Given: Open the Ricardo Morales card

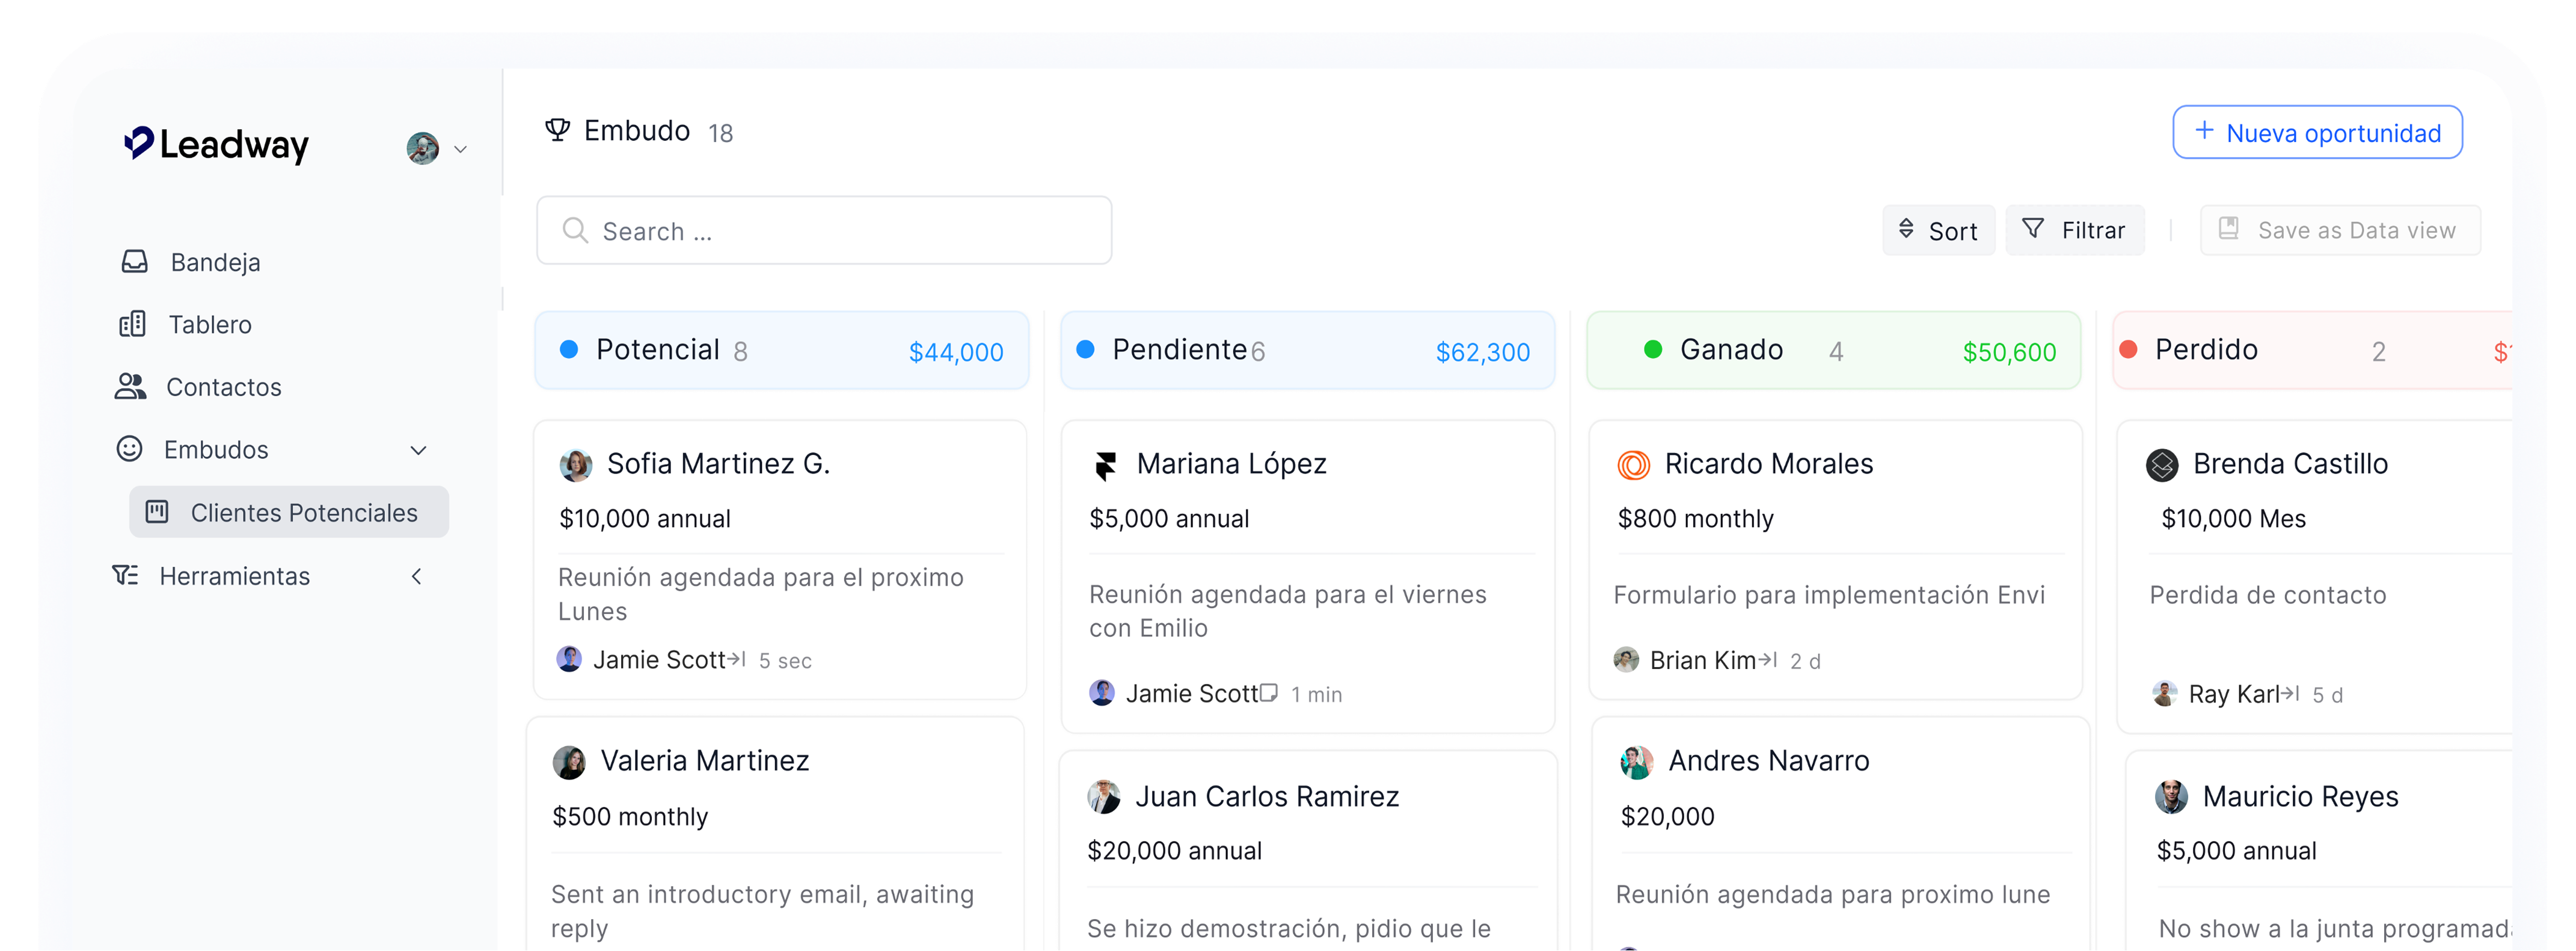Looking at the screenshot, I should (x=1836, y=560).
